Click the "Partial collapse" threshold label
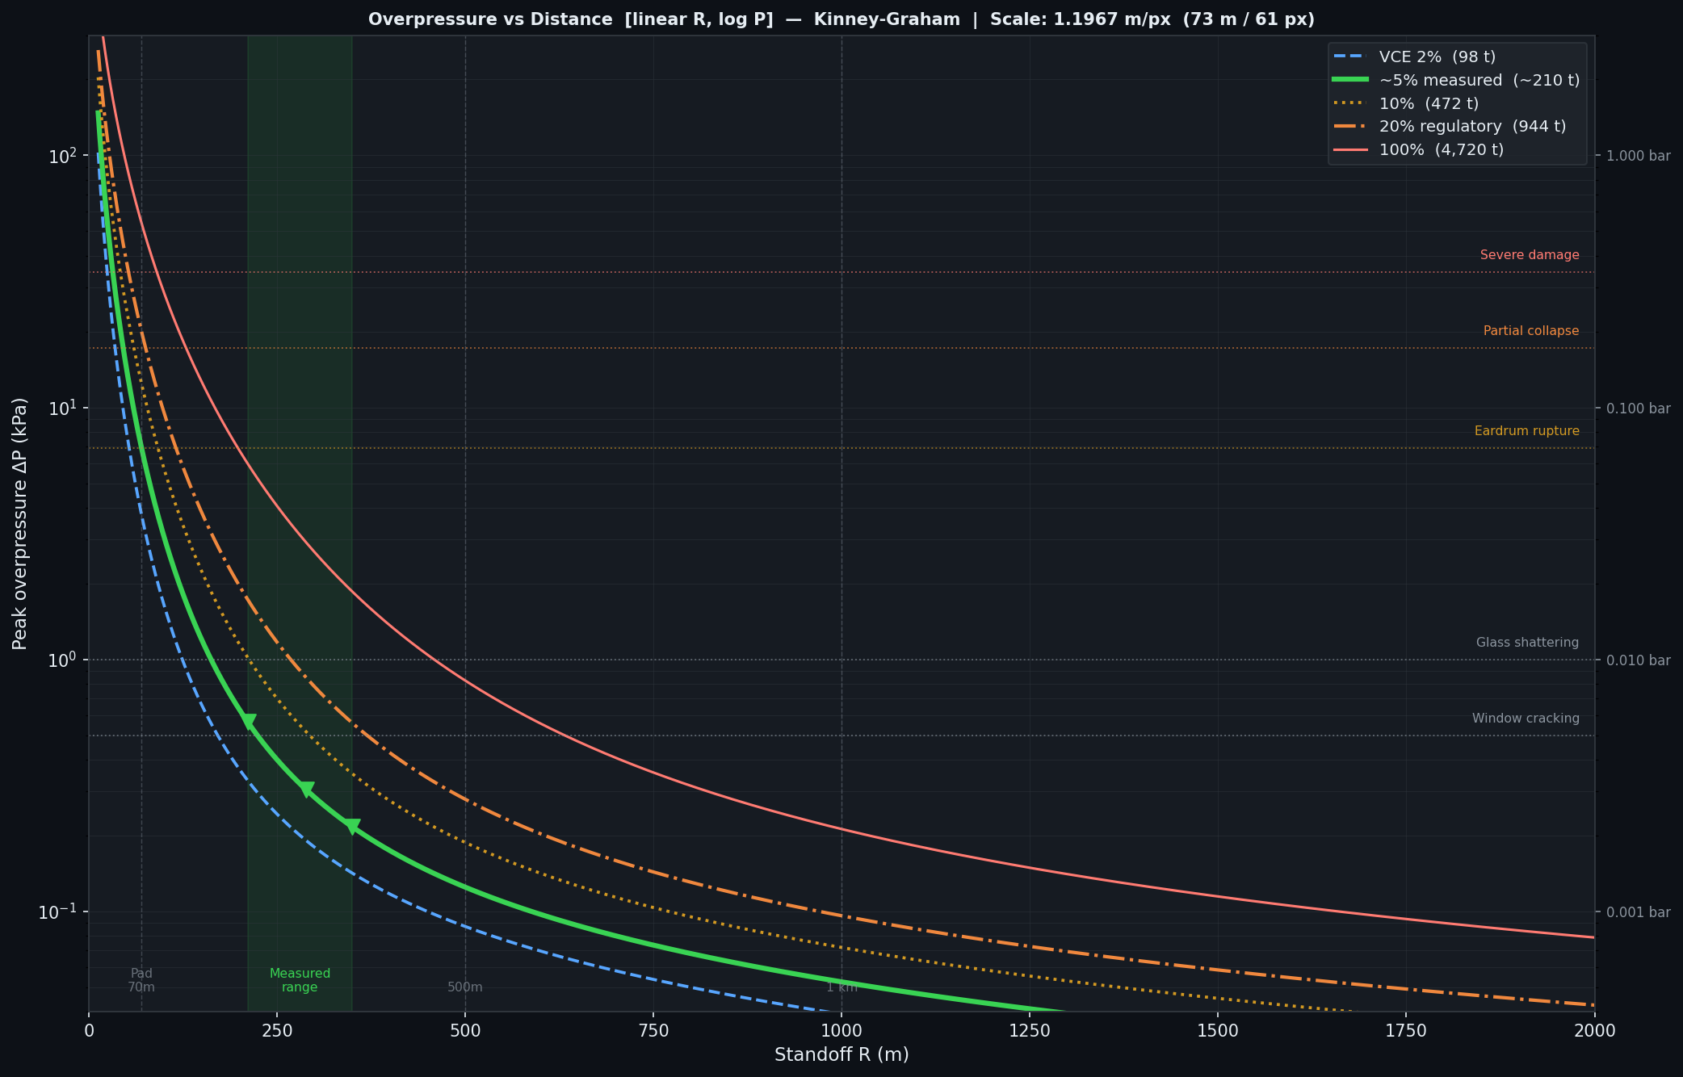1683x1077 pixels. coord(1531,331)
